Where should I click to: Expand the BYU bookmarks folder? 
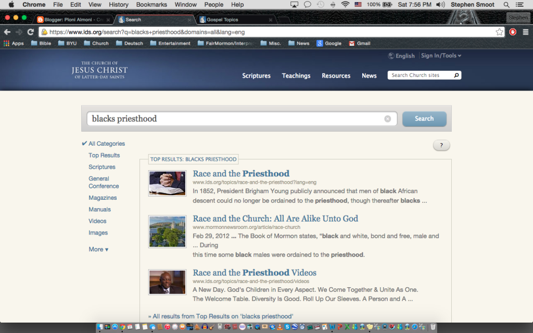(67, 43)
